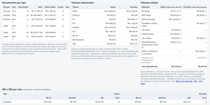Click 'Mês' column header in monthly table
This screenshot has width=210, height=105.
[x=5, y=94]
